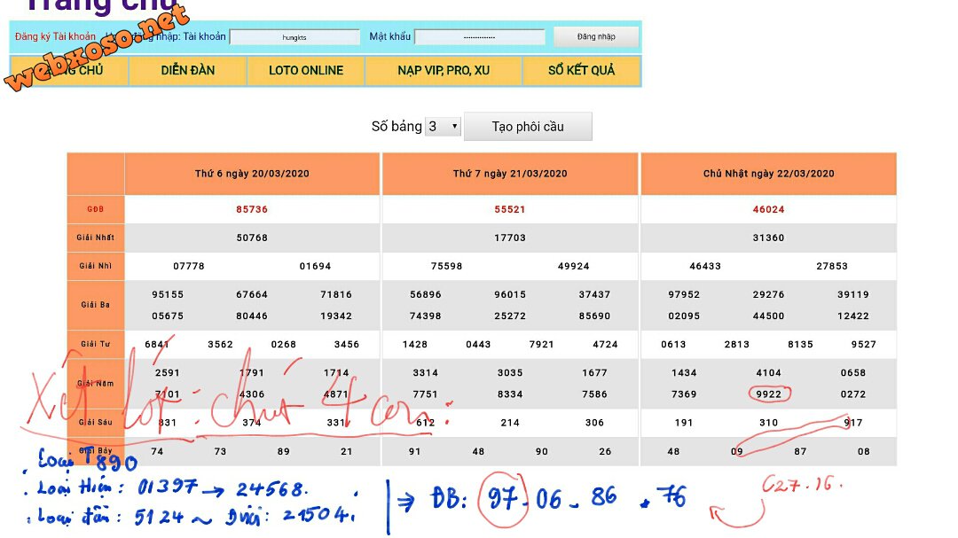Click third prize number 96015
Viewport: 958px width, 538px height.
click(510, 294)
